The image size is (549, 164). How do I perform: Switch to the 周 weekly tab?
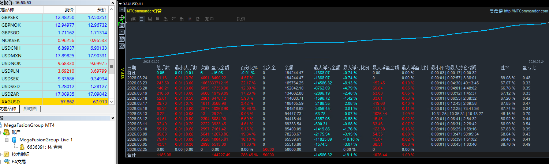[x=149, y=19]
